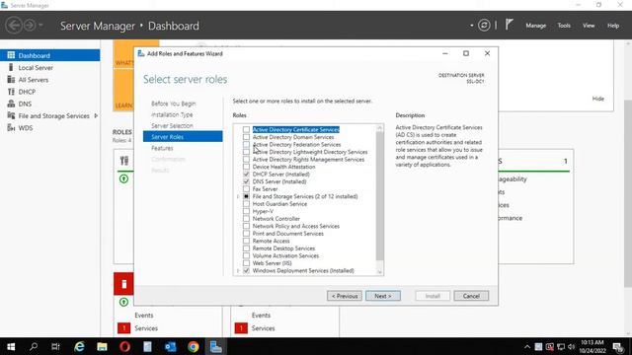This screenshot has height=355, width=632.
Task: Click the dashboard vertical scrollbar
Action: (x=628, y=193)
